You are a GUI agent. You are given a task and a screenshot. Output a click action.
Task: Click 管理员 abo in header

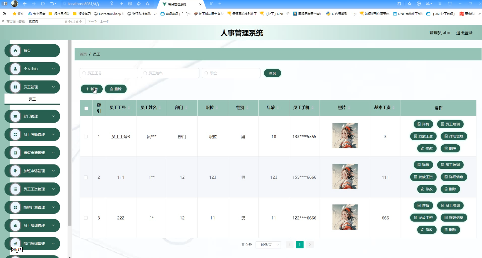tap(440, 33)
